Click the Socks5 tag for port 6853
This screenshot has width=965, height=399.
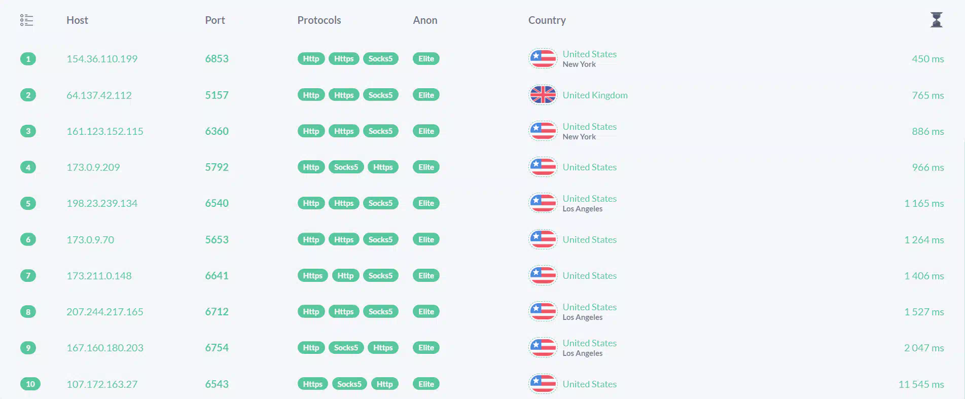tap(380, 59)
